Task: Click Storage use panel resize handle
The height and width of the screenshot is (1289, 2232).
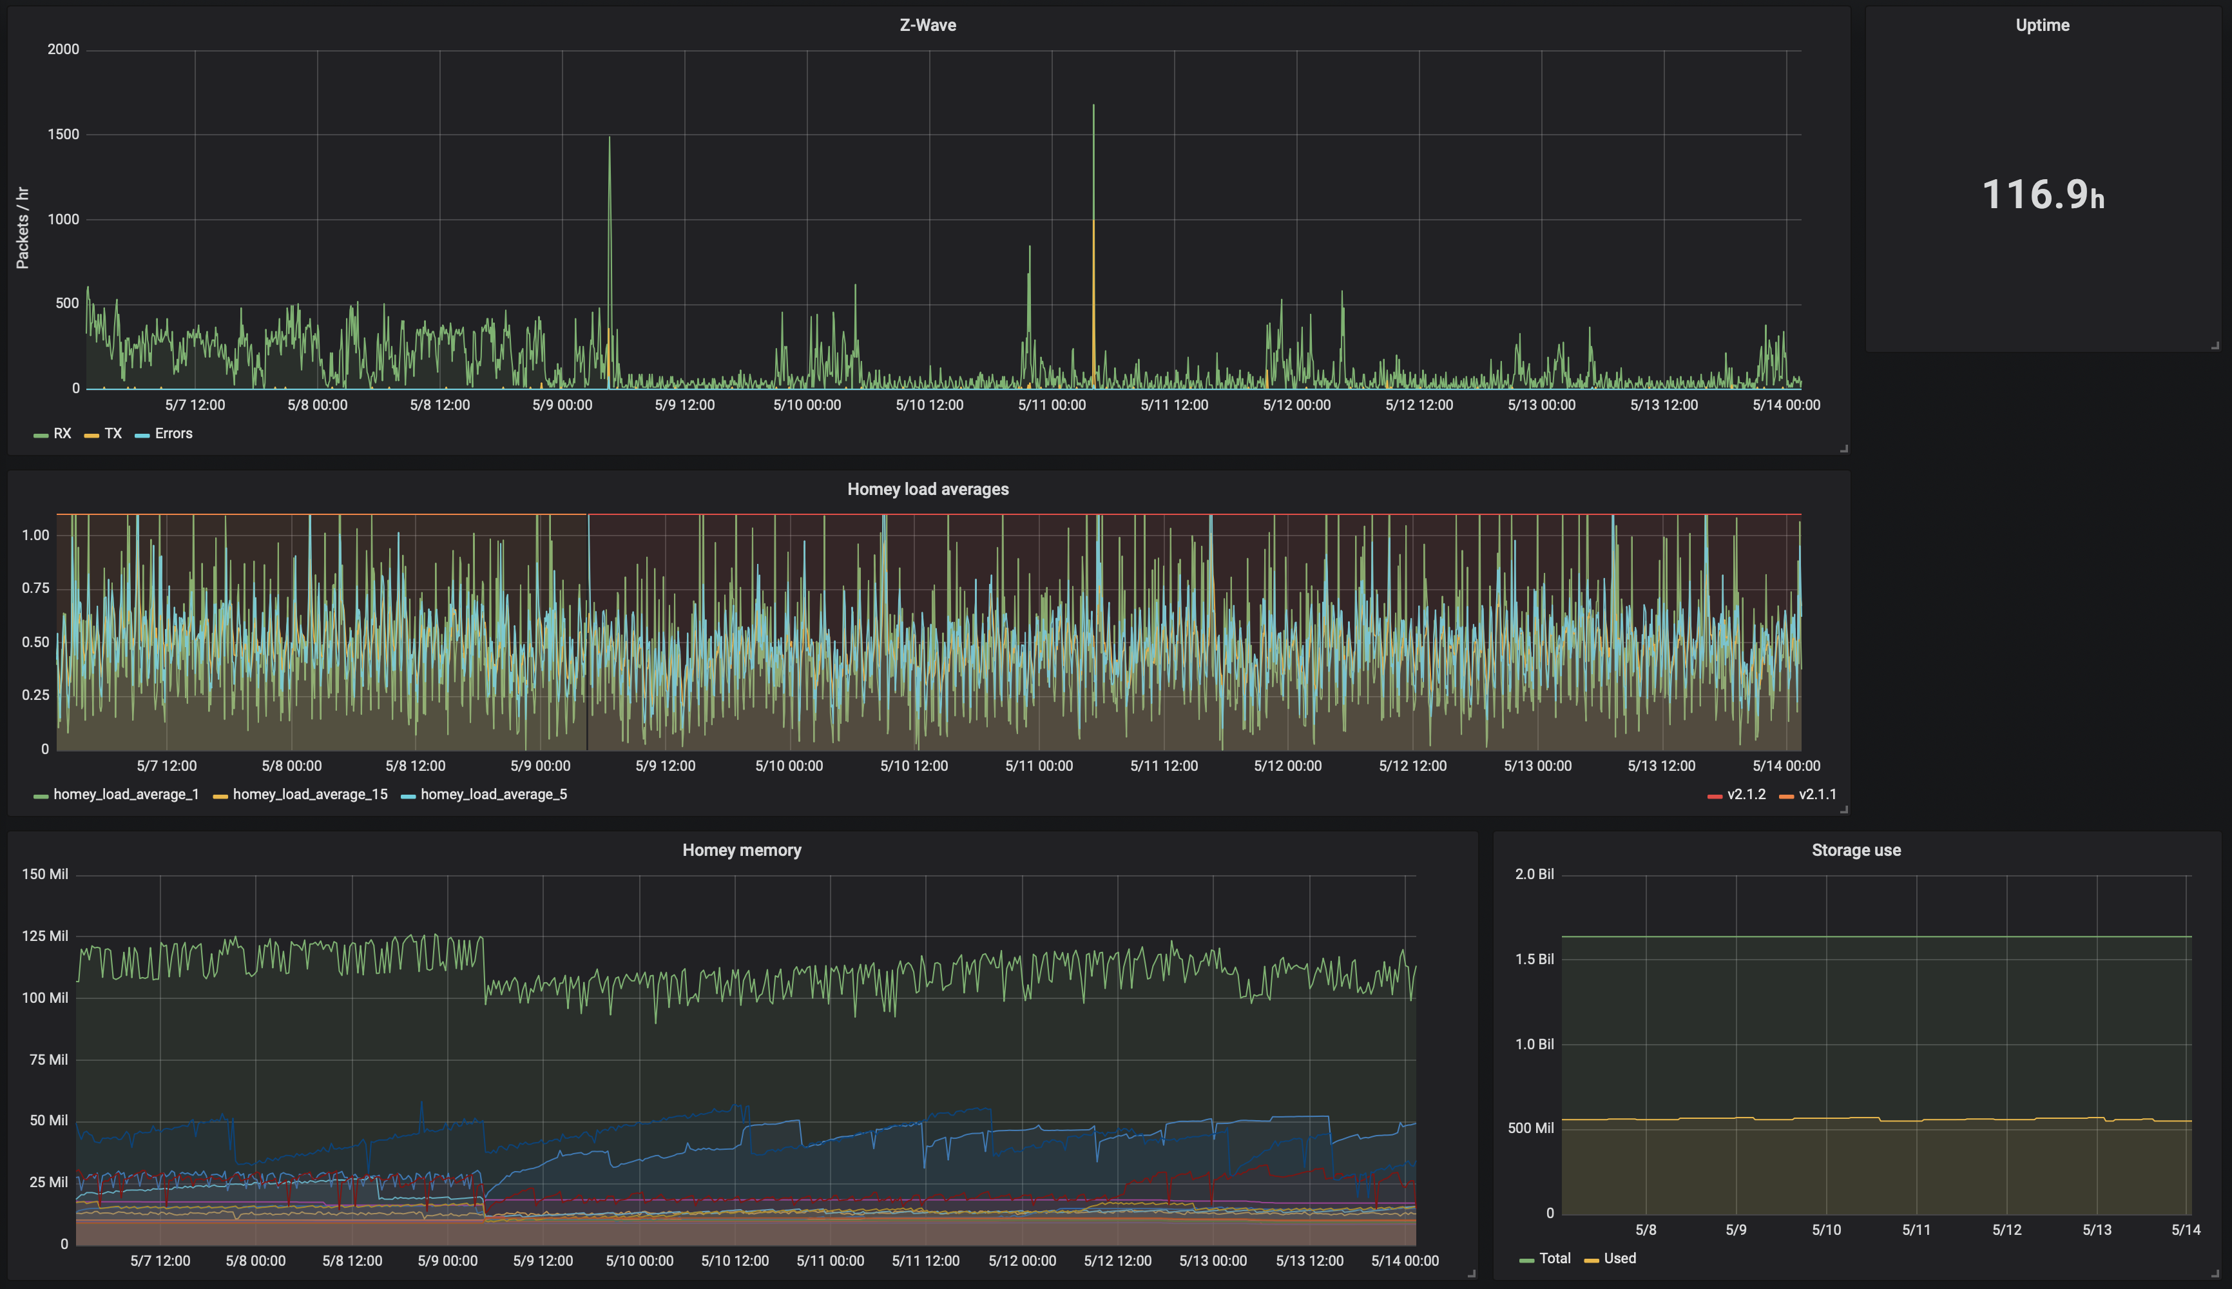Action: coord(2215,1273)
